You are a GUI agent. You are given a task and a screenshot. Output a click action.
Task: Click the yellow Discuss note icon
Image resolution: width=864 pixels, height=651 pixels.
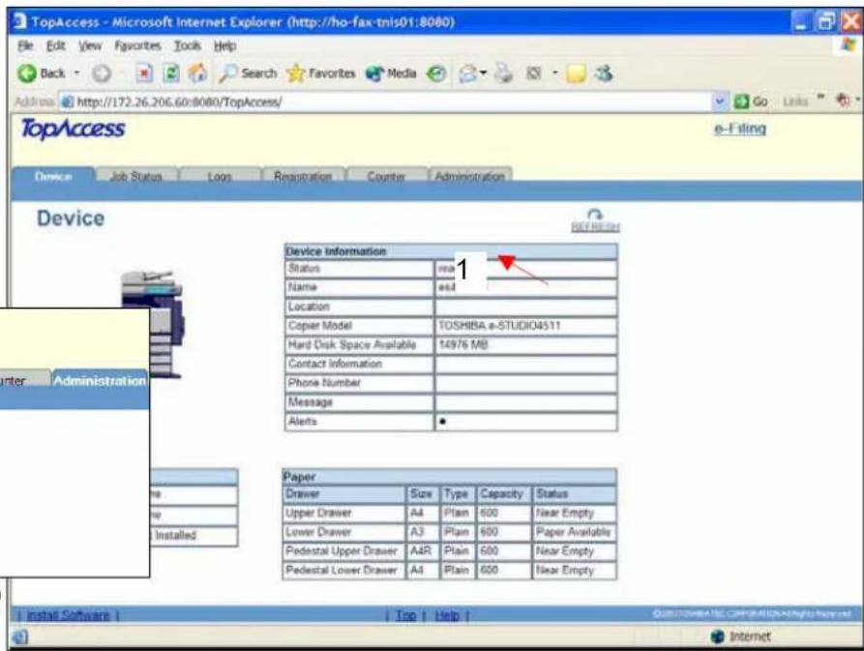[x=576, y=74]
